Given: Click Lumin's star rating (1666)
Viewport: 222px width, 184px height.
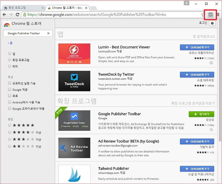Looking at the screenshot, I should [204, 58].
